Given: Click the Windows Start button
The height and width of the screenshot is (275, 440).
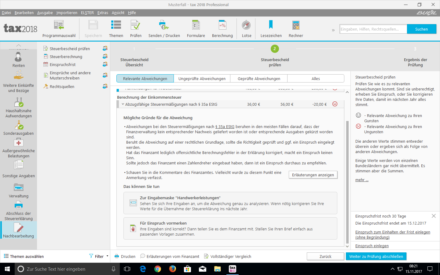Looking at the screenshot, I should click(7, 269).
